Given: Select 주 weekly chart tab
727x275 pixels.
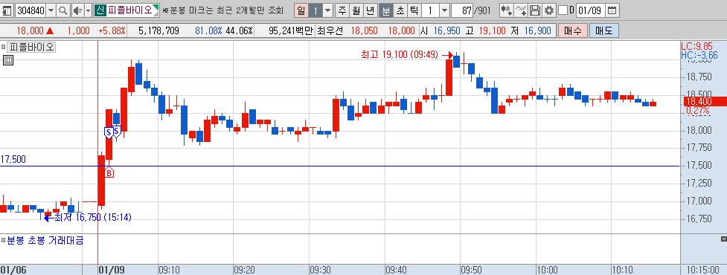Looking at the screenshot, I should click(x=342, y=10).
